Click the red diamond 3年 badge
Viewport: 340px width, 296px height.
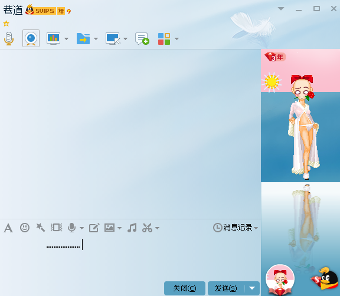pyautogui.click(x=275, y=57)
